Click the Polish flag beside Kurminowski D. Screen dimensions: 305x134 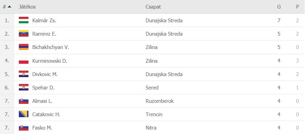24,61
